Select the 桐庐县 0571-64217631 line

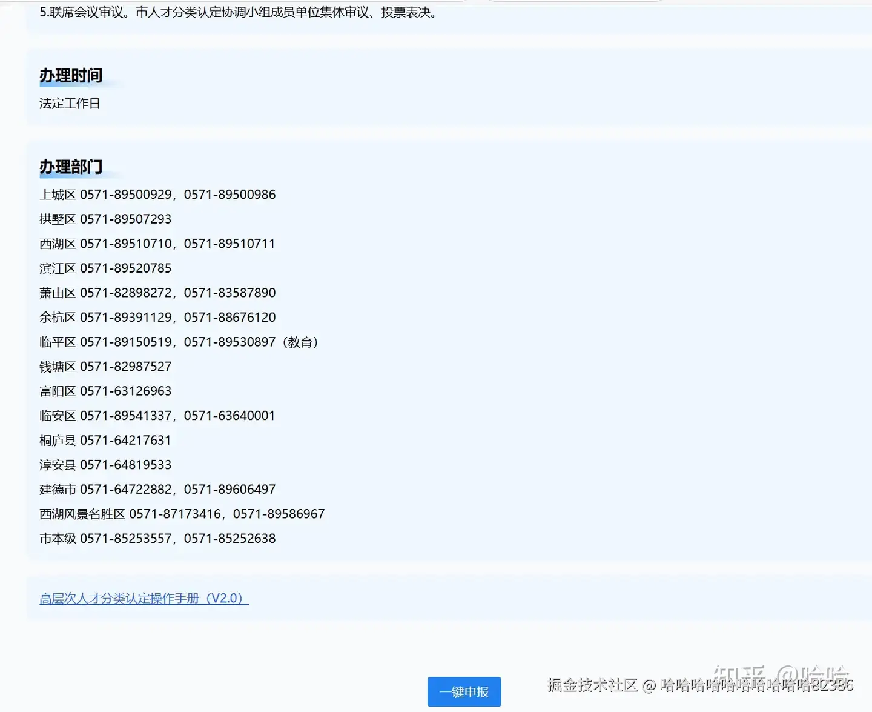pos(105,440)
